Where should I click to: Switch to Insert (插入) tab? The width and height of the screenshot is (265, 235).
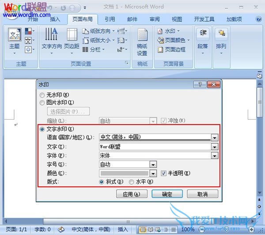point(55,19)
